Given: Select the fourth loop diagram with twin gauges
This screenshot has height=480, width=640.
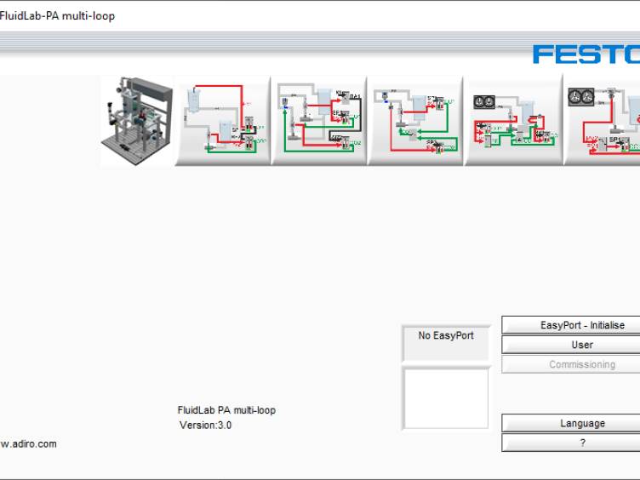Looking at the screenshot, I should 513,121.
